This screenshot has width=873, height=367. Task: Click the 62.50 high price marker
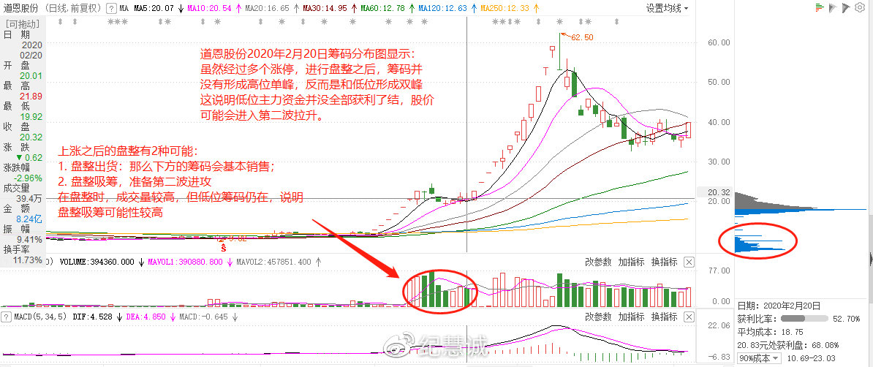581,37
